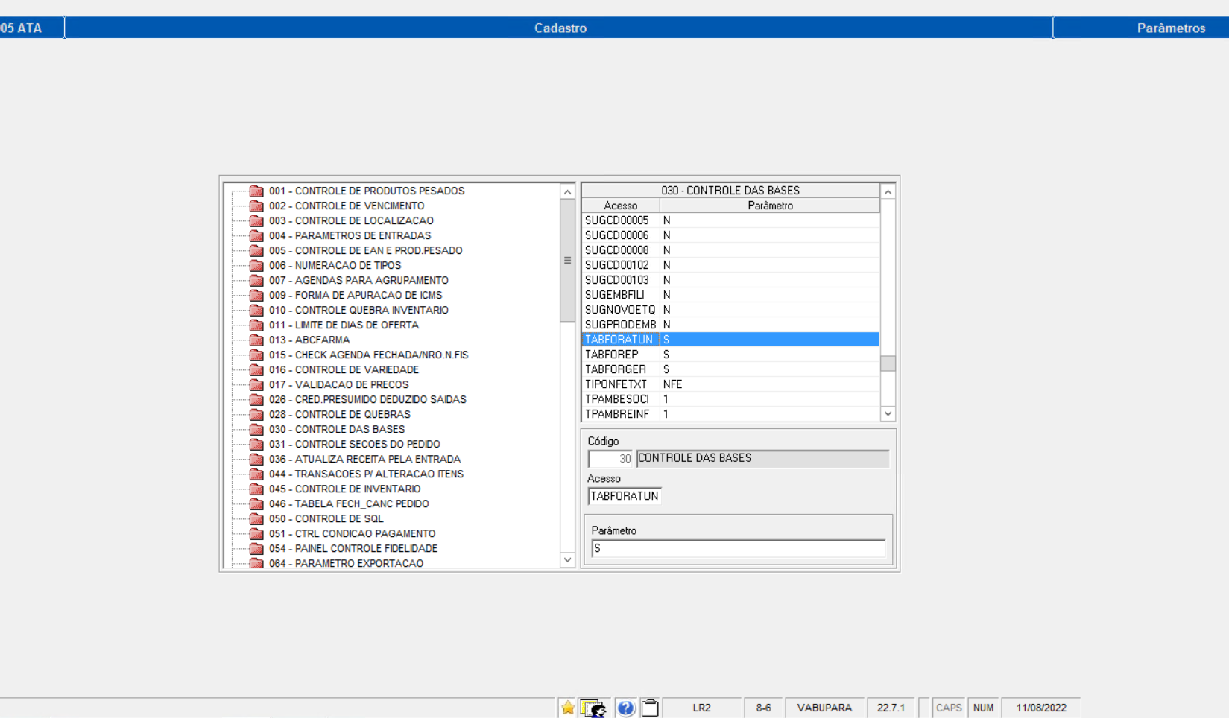
Task: Click the favorites star icon in status bar
Action: 567,708
